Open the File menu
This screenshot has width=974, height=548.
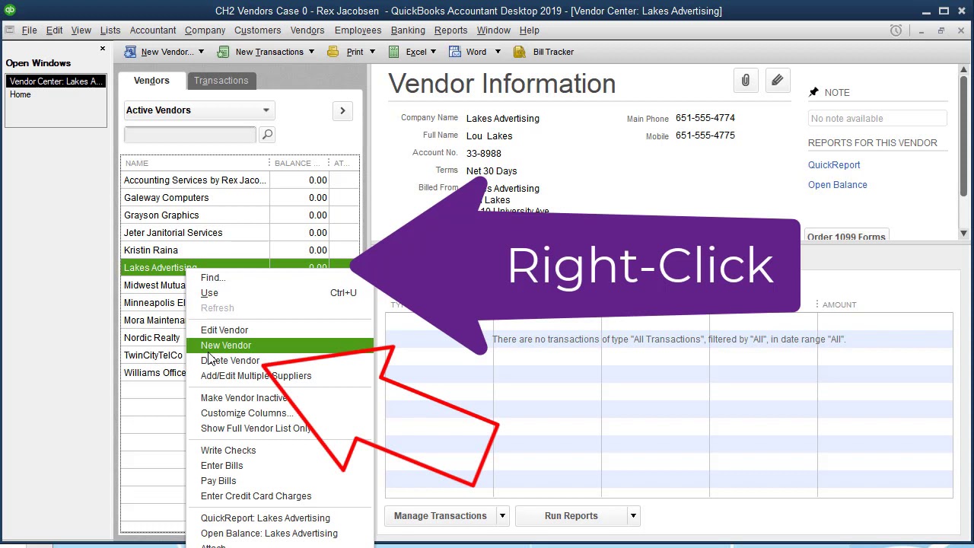(x=29, y=30)
